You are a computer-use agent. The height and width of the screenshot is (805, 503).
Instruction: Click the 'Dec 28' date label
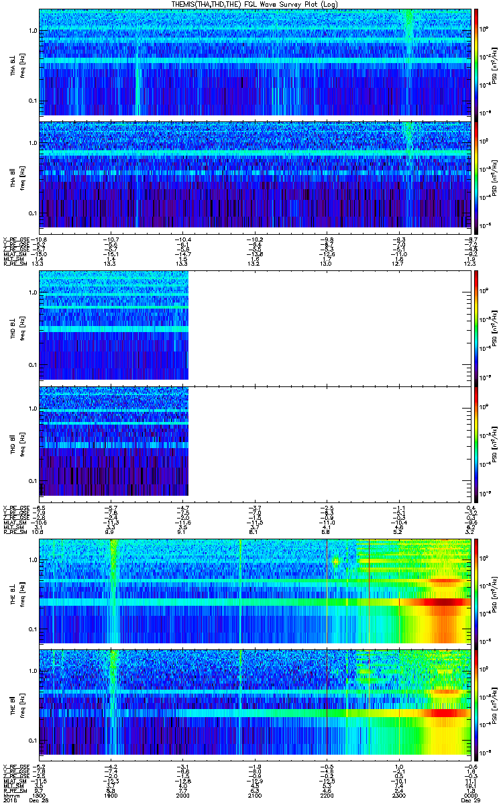[40, 800]
